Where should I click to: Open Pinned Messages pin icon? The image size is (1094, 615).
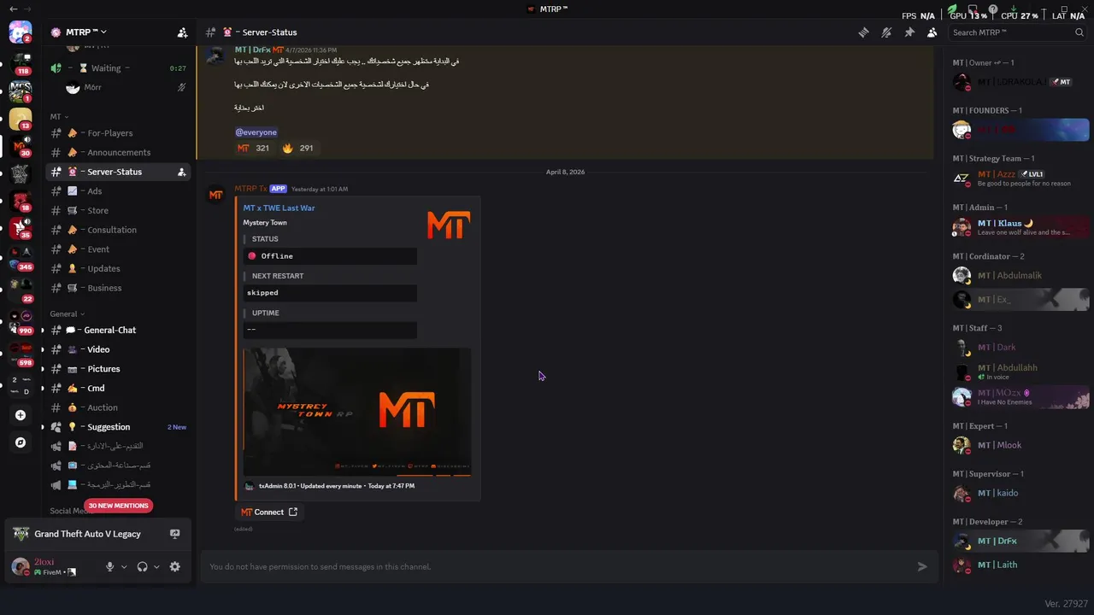(909, 32)
